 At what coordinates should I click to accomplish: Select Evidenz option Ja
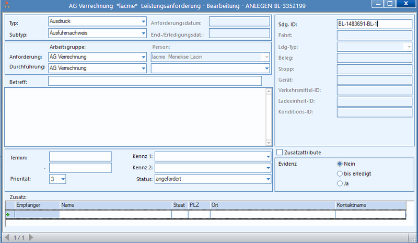(x=340, y=183)
